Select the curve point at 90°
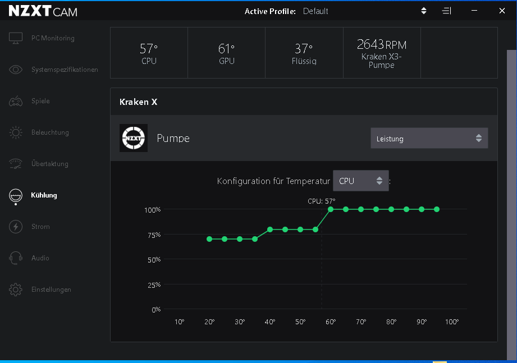517x363 pixels. click(422, 209)
